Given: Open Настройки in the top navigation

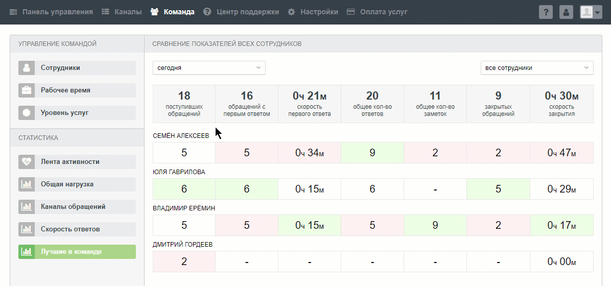Looking at the screenshot, I should pyautogui.click(x=313, y=12).
